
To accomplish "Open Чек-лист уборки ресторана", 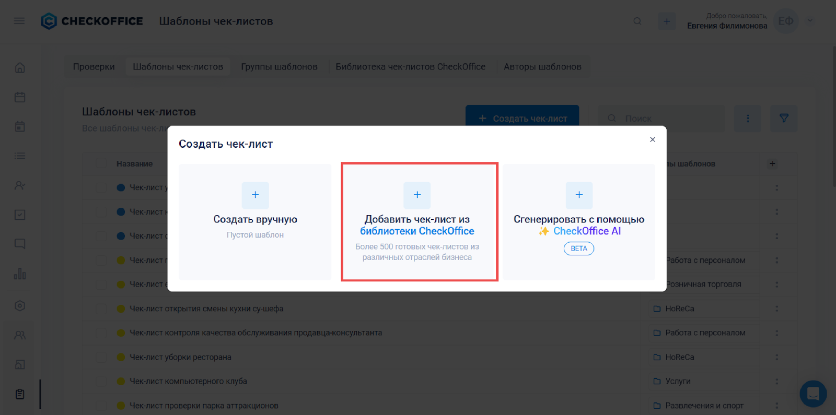I will tap(180, 357).
